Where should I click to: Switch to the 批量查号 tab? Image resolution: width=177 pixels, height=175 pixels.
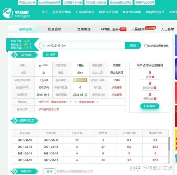tap(54, 29)
